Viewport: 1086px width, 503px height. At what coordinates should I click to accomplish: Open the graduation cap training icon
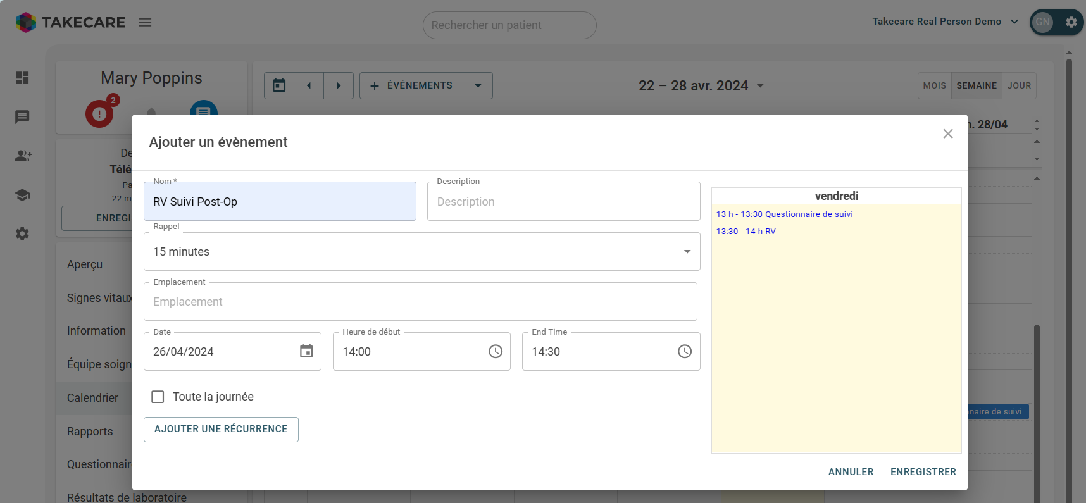(x=22, y=195)
